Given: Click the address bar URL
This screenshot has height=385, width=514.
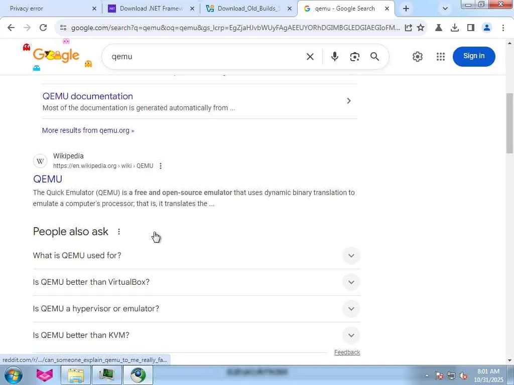Looking at the screenshot, I should [235, 28].
